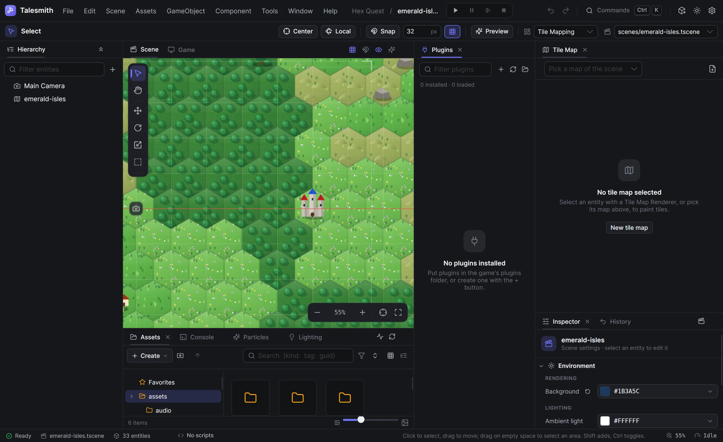Screen dimensions: 723x442
Task: Toggle Local coordinate space
Action: point(338,31)
